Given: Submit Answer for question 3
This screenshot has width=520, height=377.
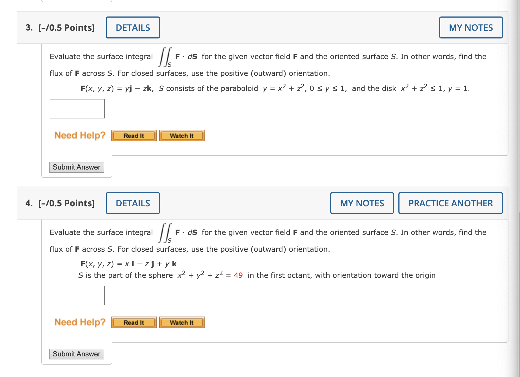Looking at the screenshot, I should 76,167.
